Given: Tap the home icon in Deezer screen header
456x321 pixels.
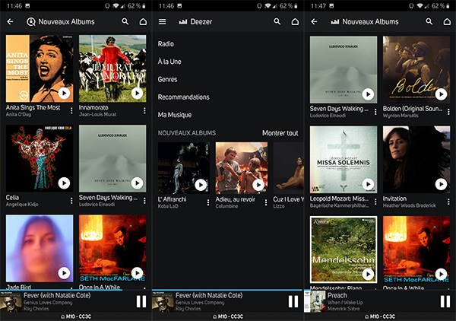Looking at the screenshot, I should [295, 22].
